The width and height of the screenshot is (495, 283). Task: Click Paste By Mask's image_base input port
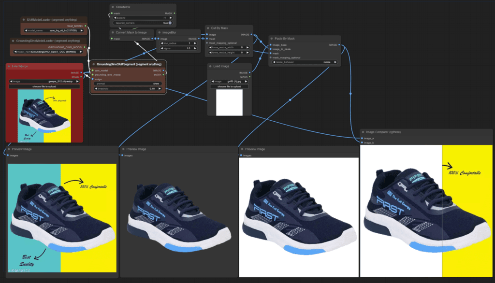coord(271,45)
